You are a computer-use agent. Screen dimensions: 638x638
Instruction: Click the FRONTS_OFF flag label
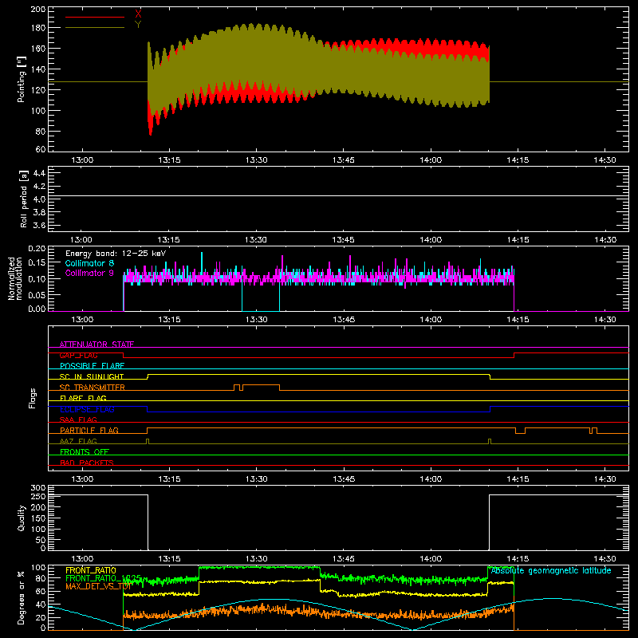pyautogui.click(x=85, y=452)
